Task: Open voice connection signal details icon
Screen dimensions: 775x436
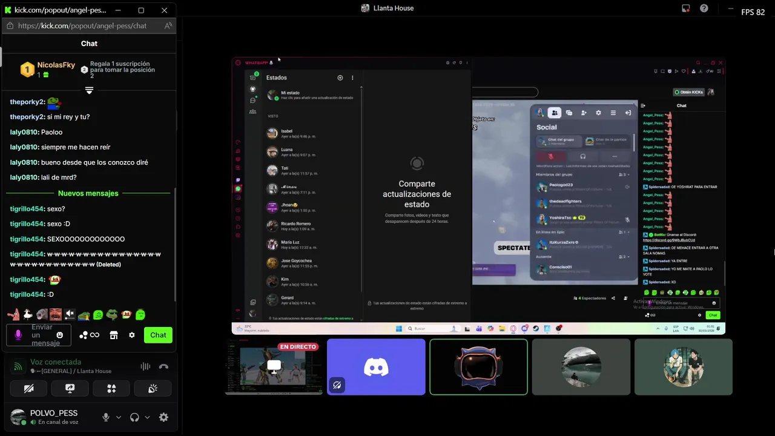Action: coord(18,366)
